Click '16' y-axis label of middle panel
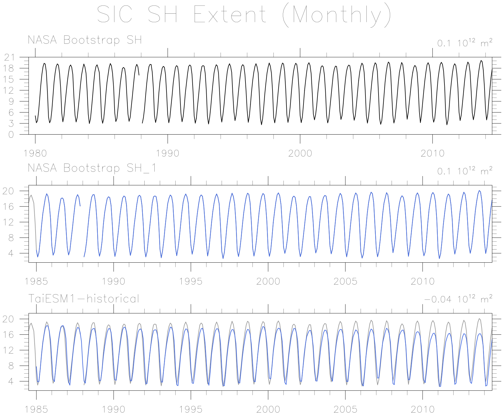Image resolution: width=504 pixels, height=415 pixels. pos(9,207)
